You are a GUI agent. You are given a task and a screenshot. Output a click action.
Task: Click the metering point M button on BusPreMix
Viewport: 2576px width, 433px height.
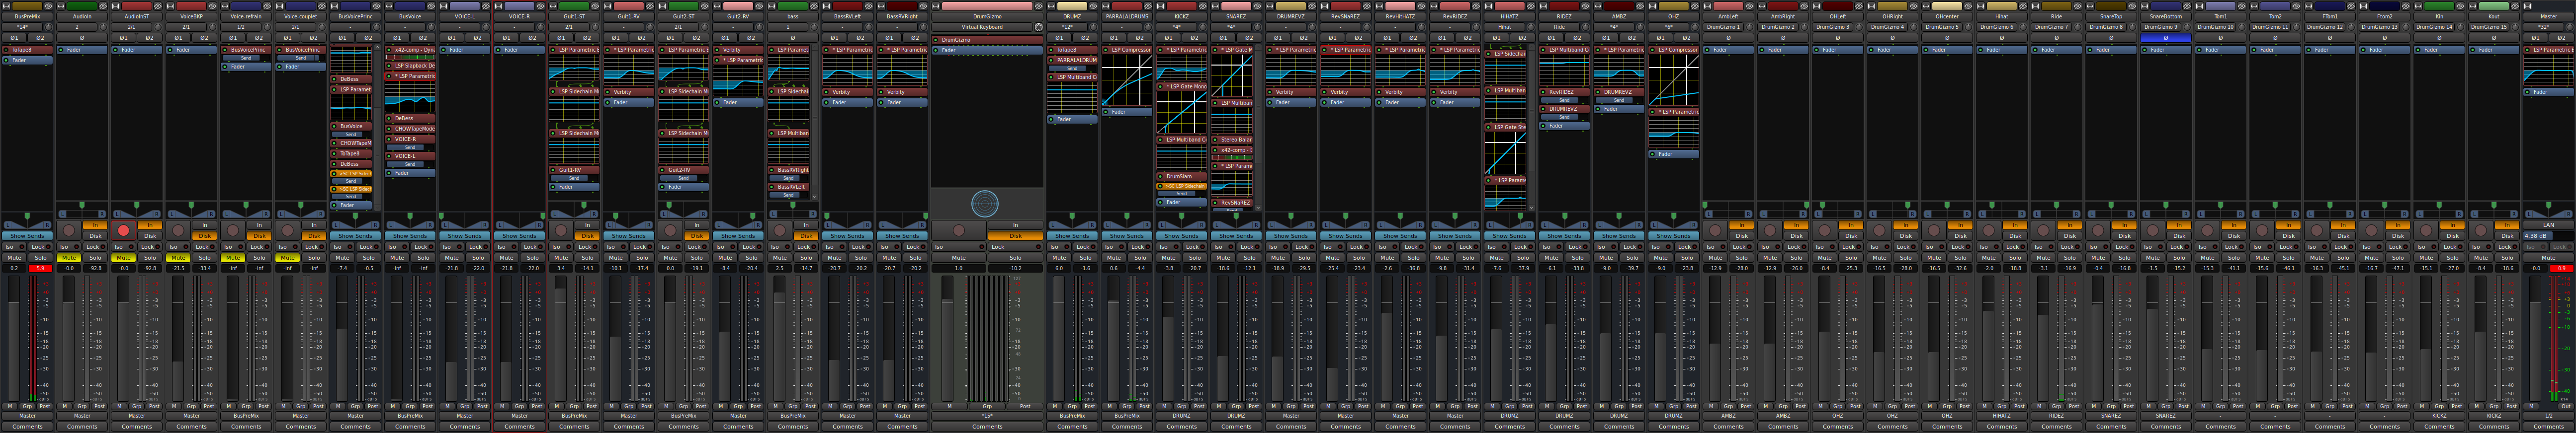pyautogui.click(x=10, y=406)
